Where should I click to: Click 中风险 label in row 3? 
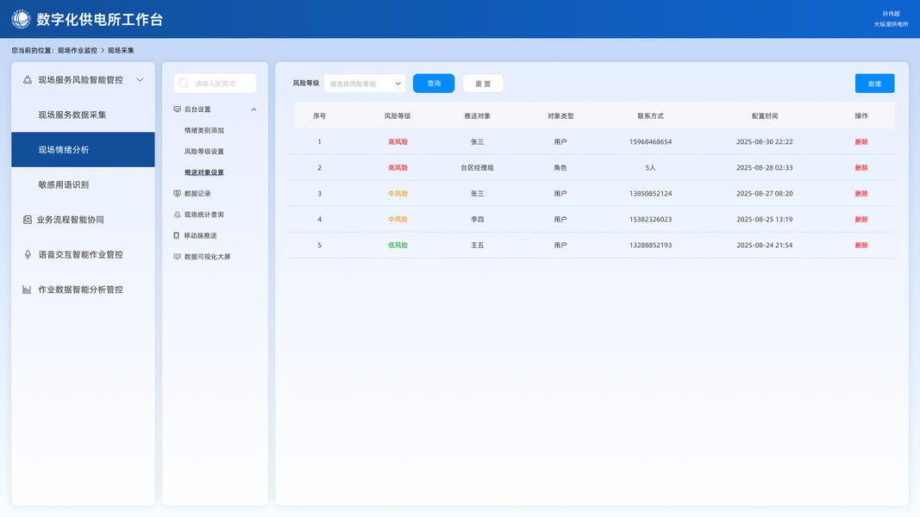[397, 193]
